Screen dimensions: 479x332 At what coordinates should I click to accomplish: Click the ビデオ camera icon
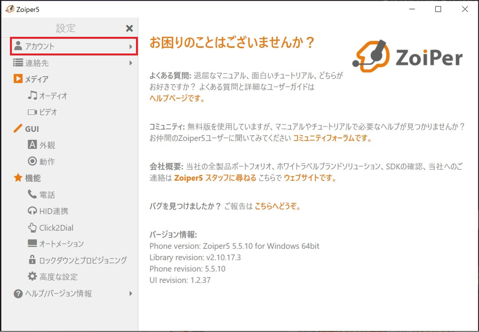coord(33,112)
